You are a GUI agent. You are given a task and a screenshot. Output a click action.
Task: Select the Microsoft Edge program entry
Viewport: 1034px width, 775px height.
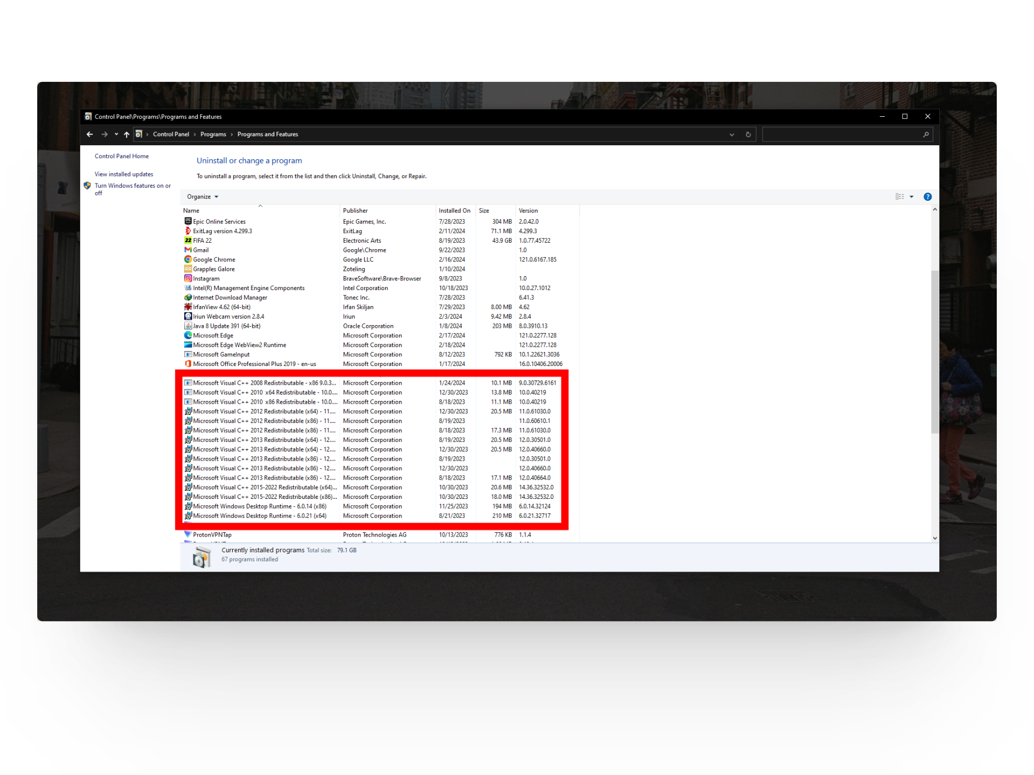[213, 336]
